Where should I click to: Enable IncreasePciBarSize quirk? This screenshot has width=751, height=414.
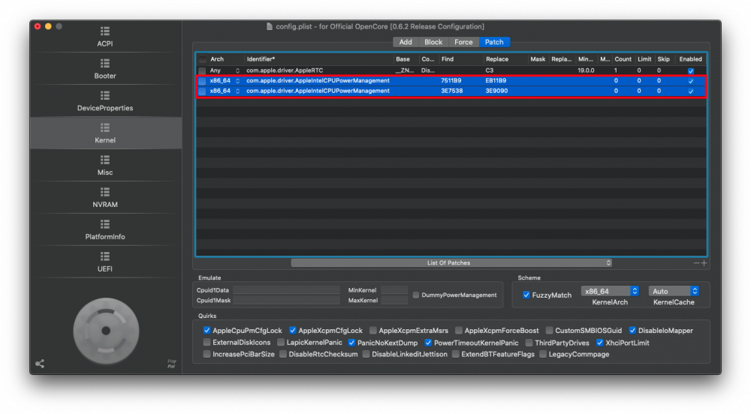(x=207, y=354)
